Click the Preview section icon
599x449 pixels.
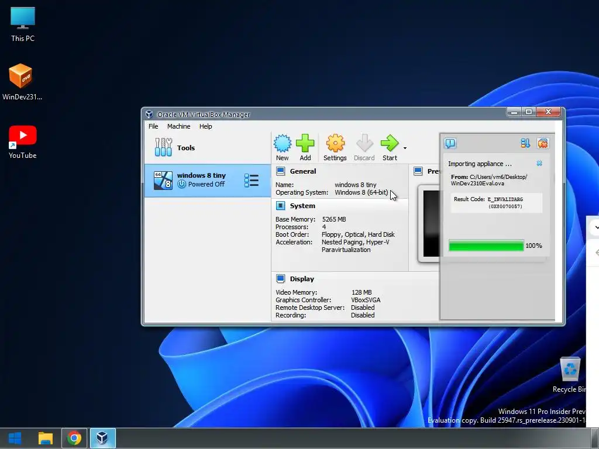point(418,171)
